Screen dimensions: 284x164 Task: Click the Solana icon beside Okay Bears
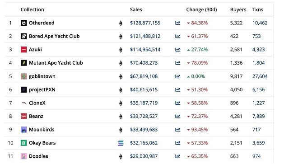[x=121, y=143]
